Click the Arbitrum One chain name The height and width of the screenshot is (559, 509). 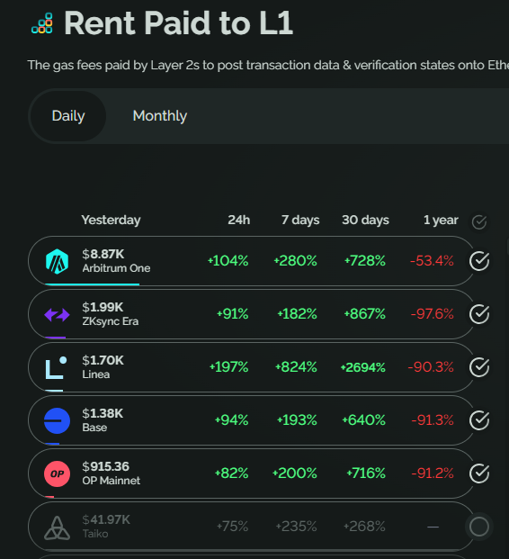tap(116, 268)
